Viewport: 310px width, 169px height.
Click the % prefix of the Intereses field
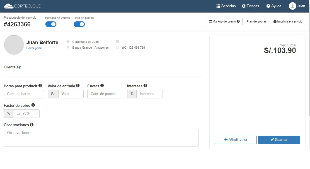pyautogui.click(x=132, y=94)
